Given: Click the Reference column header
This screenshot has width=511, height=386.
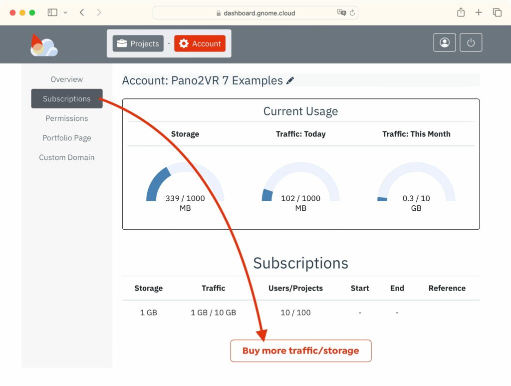Looking at the screenshot, I should coord(447,288).
